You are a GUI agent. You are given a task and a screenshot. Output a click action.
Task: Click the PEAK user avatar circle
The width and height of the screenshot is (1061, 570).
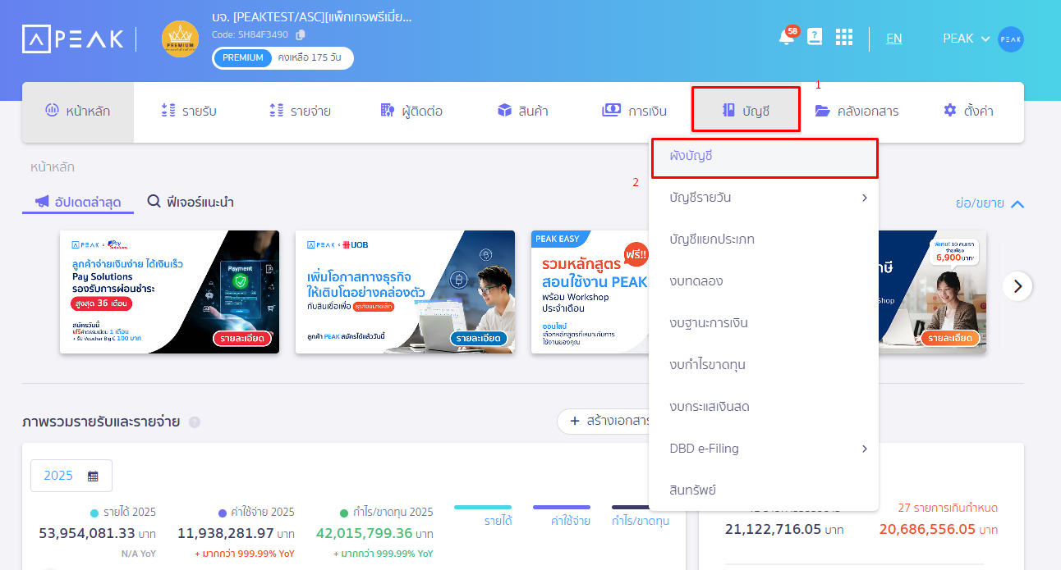1010,39
